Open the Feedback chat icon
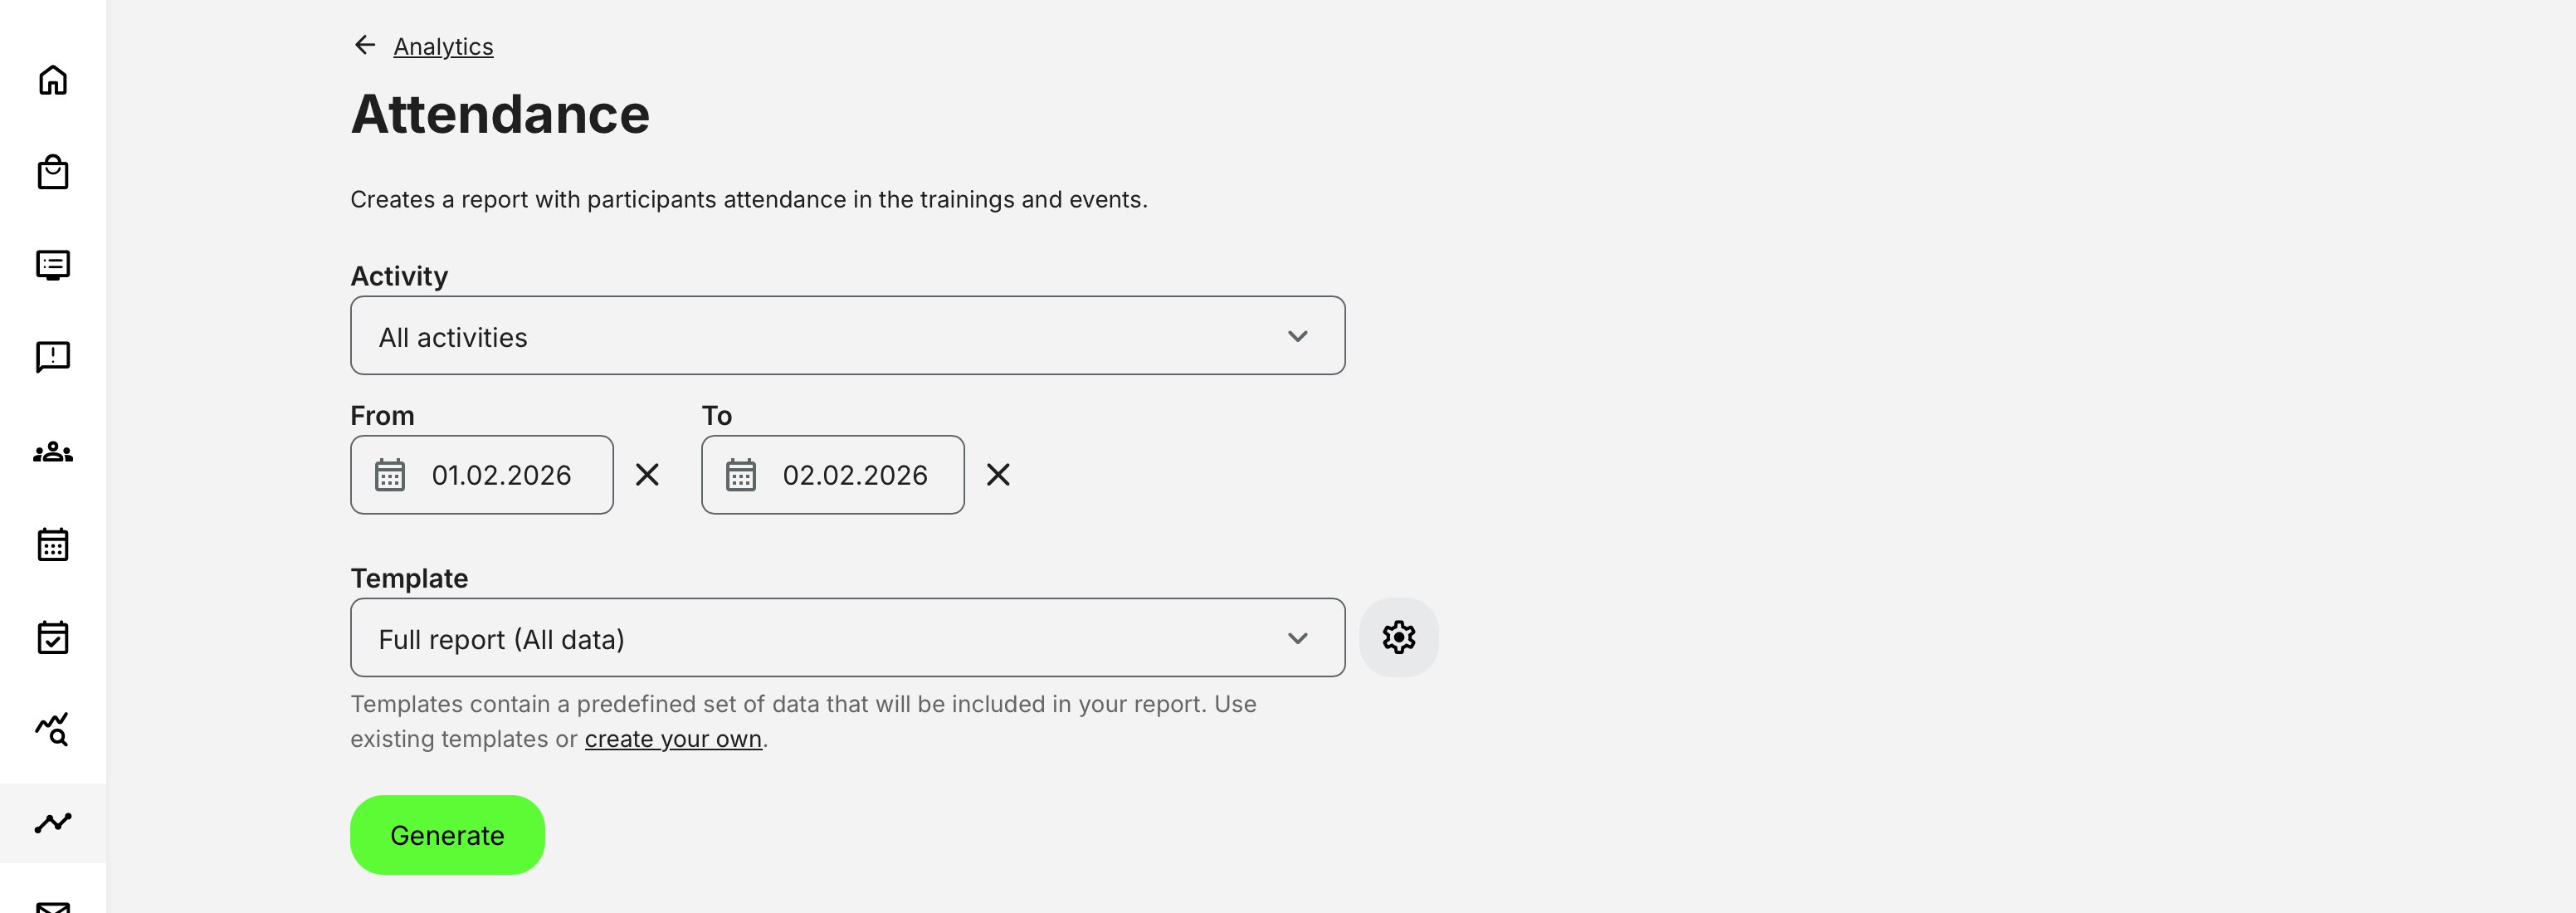This screenshot has height=913, width=2576. pyautogui.click(x=52, y=357)
